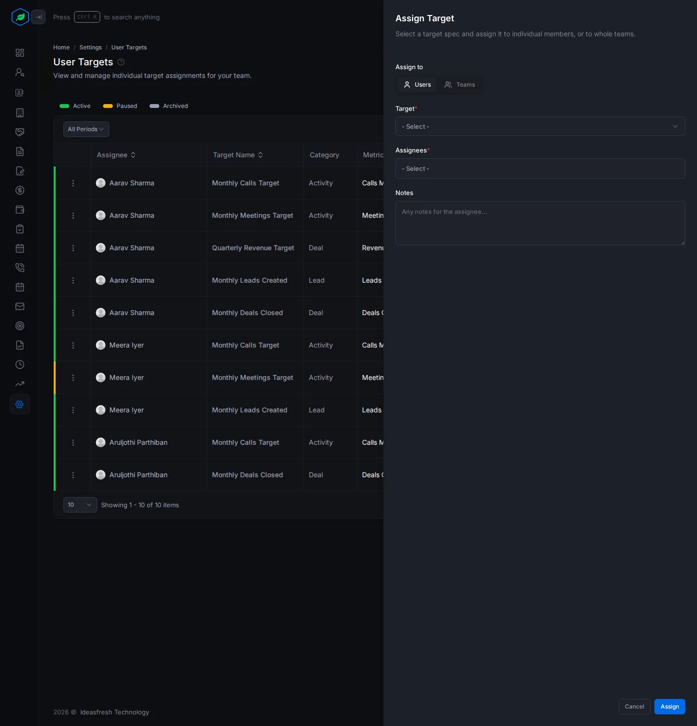Click the green leaf app logo
Screen dimensions: 697x726
pos(20,17)
